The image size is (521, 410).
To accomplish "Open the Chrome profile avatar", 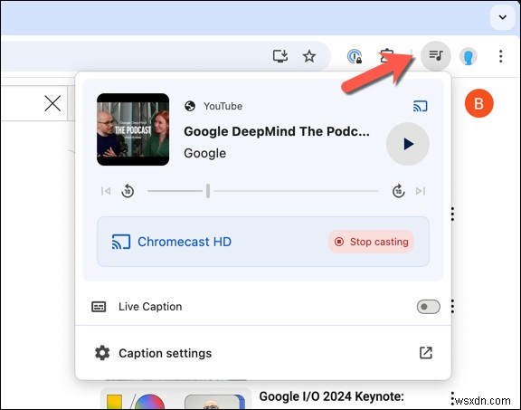I will point(469,56).
